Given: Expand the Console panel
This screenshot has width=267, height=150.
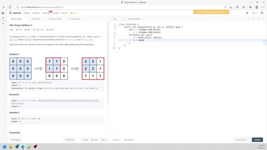Looking at the screenshot, I should point(117,140).
